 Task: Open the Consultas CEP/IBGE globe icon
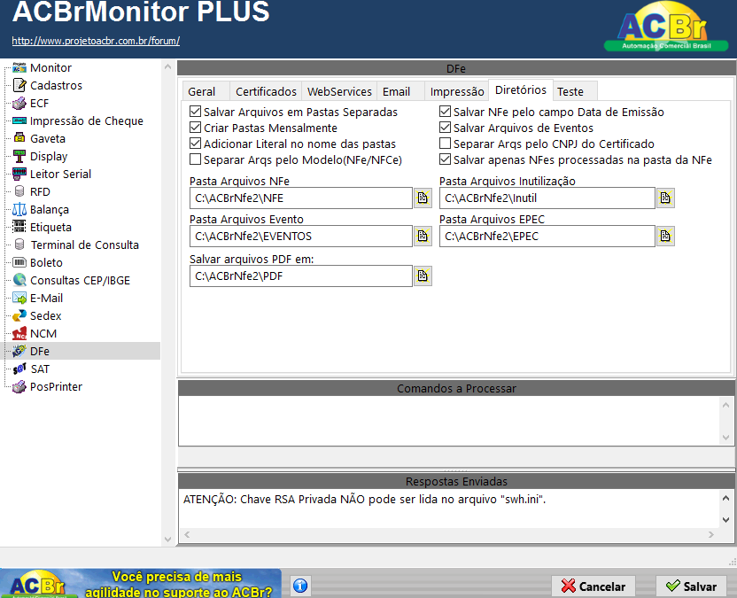point(19,280)
